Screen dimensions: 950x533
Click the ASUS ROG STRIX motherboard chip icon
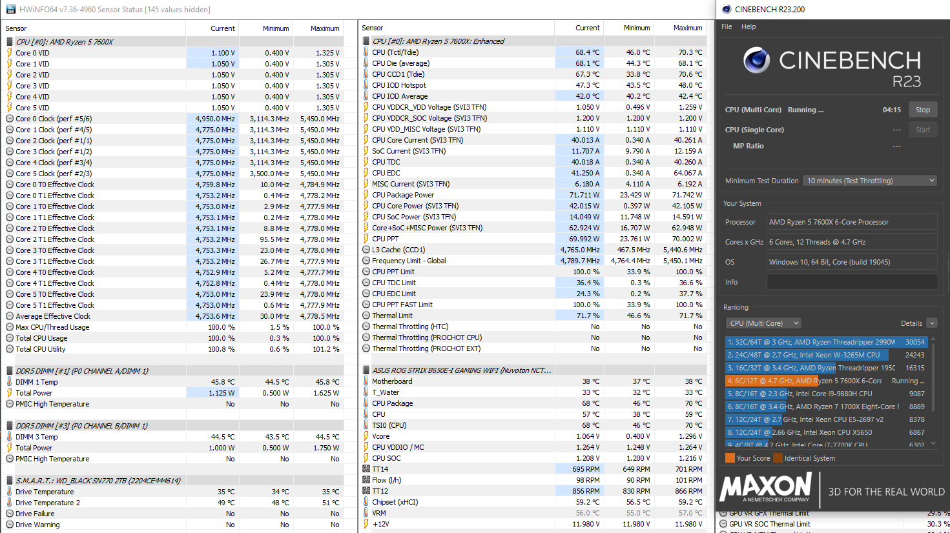pyautogui.click(x=366, y=370)
